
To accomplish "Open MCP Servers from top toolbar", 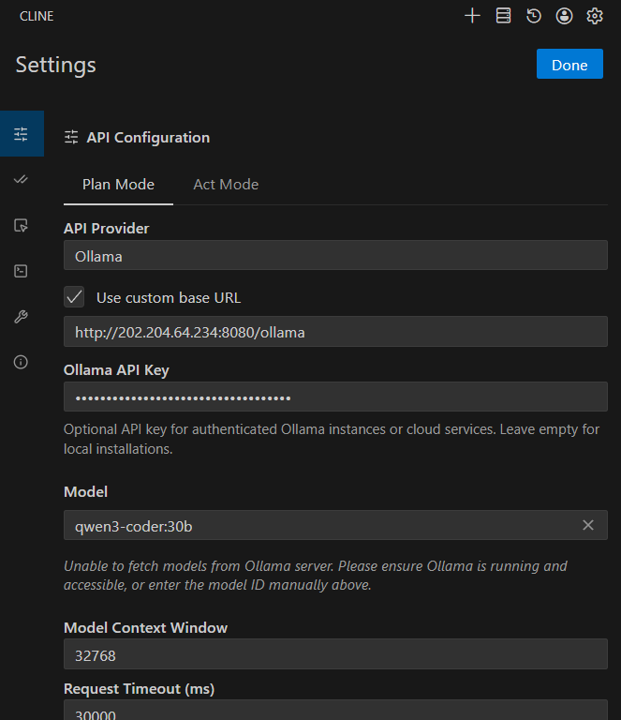I will tap(503, 16).
